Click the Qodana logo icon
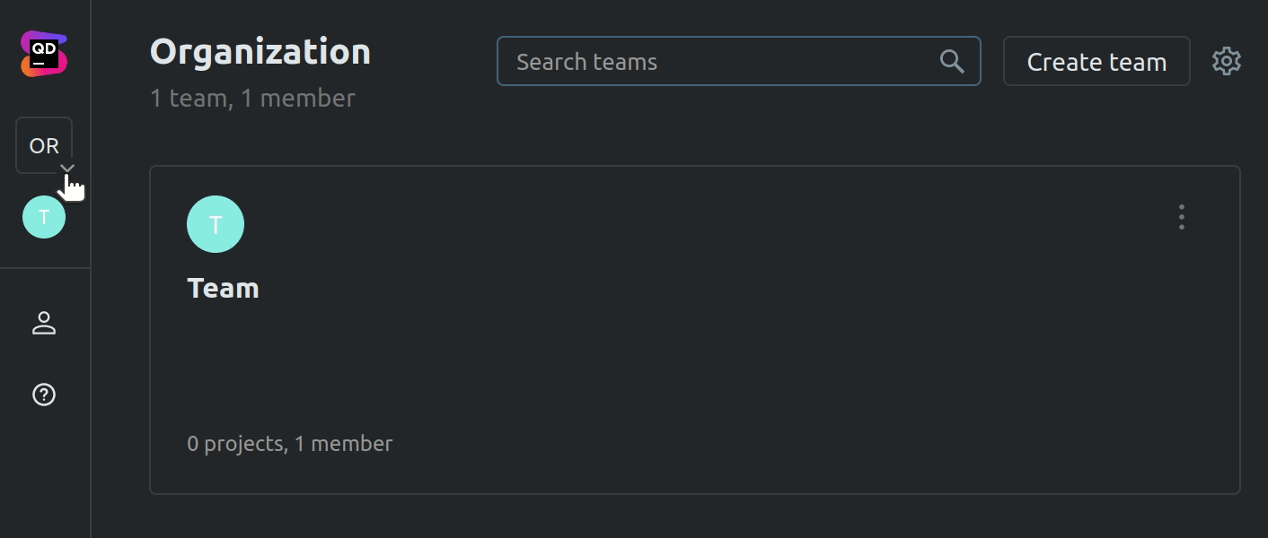This screenshot has width=1268, height=538. point(44,54)
